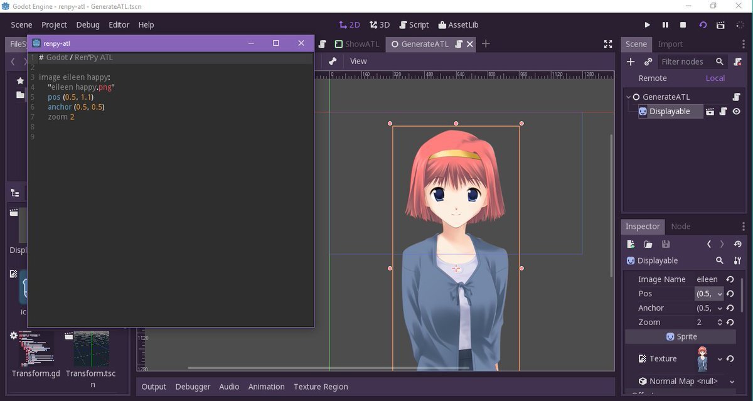Play the project
The height and width of the screenshot is (401, 753).
click(647, 25)
